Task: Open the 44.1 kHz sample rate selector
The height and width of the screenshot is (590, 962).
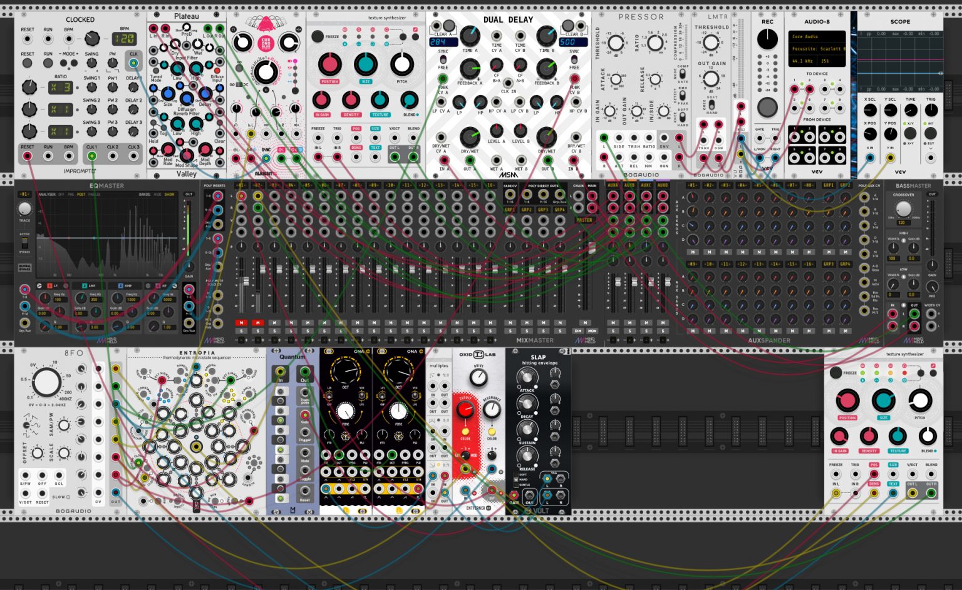Action: point(803,61)
